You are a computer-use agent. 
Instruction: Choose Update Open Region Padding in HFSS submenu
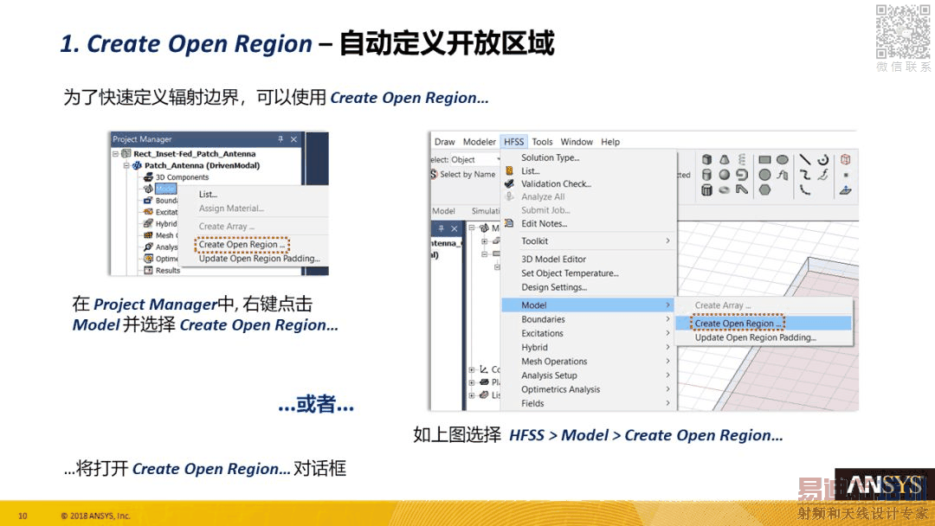coord(756,337)
